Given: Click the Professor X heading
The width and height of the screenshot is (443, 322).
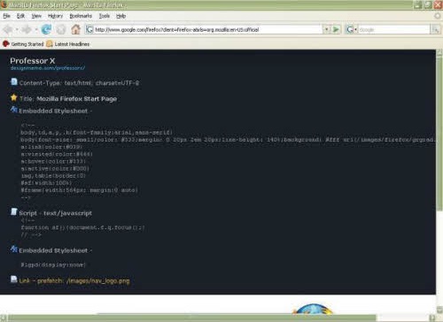Looking at the screenshot, I should point(33,61).
